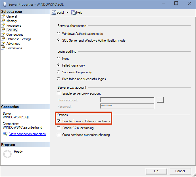This screenshot has height=177, width=196.
Task: Minimize the Server Properties window
Action: click(x=163, y=3)
